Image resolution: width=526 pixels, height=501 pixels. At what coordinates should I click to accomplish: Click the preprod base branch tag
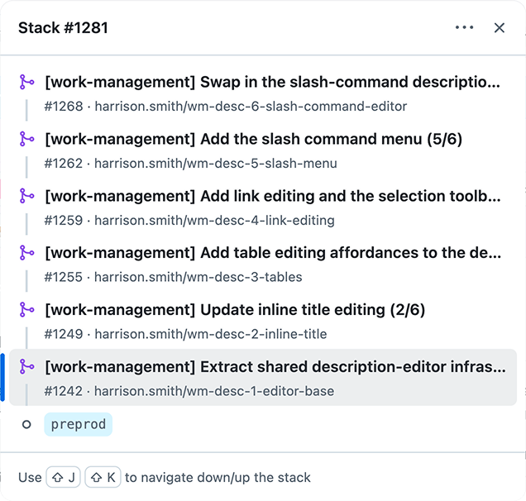(x=79, y=424)
